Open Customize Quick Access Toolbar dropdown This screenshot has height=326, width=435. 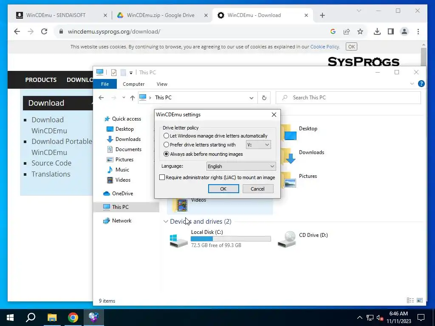click(131, 73)
